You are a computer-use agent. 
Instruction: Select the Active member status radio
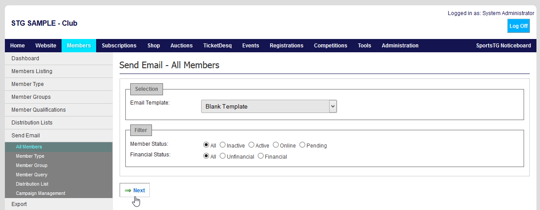click(252, 145)
